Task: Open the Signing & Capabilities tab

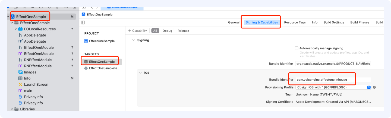Action: (x=262, y=22)
